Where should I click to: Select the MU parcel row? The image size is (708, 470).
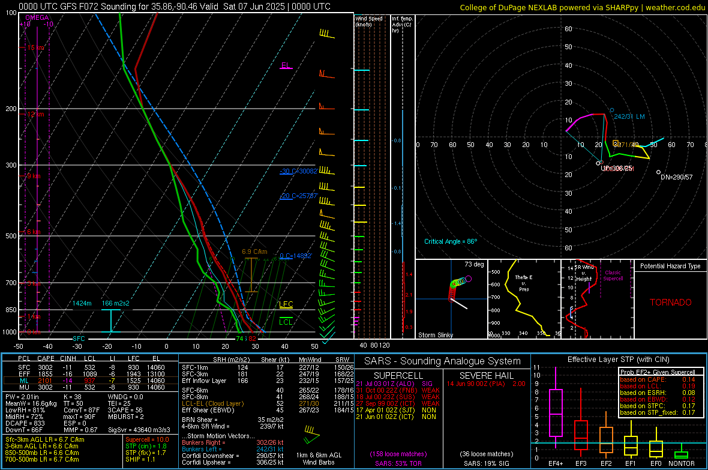click(91, 387)
